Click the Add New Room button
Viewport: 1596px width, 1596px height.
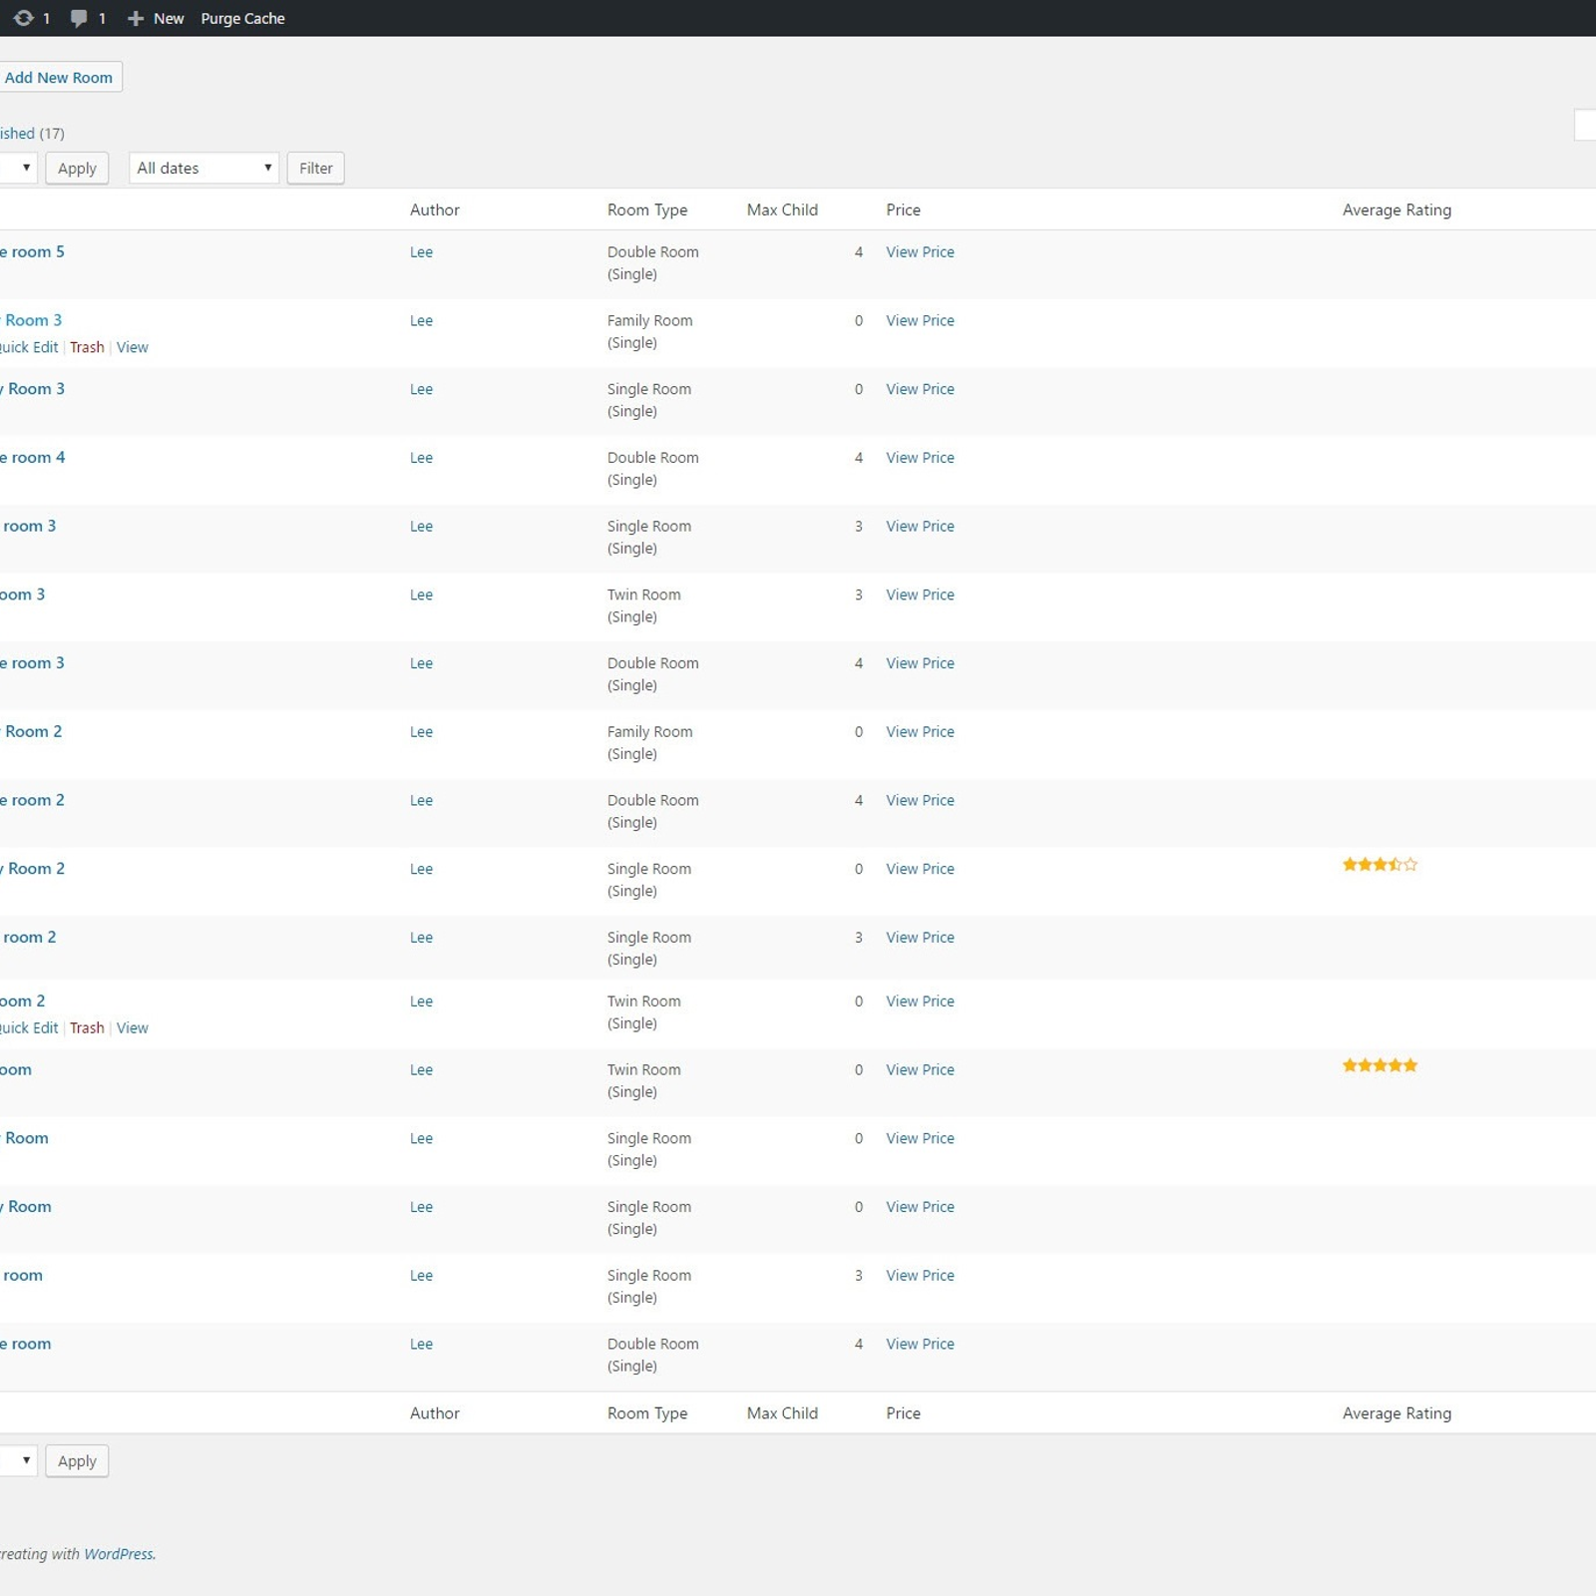point(59,77)
